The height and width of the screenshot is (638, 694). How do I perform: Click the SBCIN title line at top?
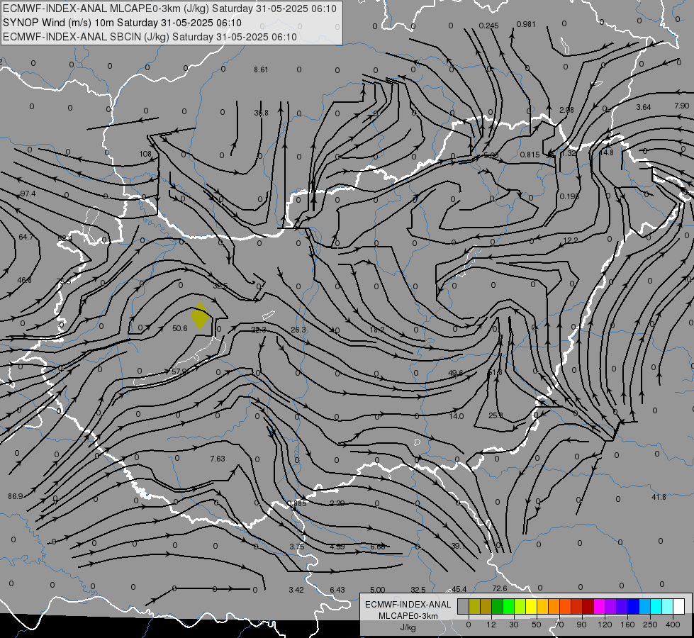(150, 37)
